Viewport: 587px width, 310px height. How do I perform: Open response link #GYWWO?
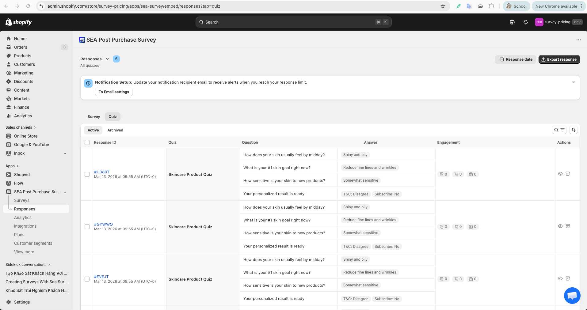click(x=103, y=224)
